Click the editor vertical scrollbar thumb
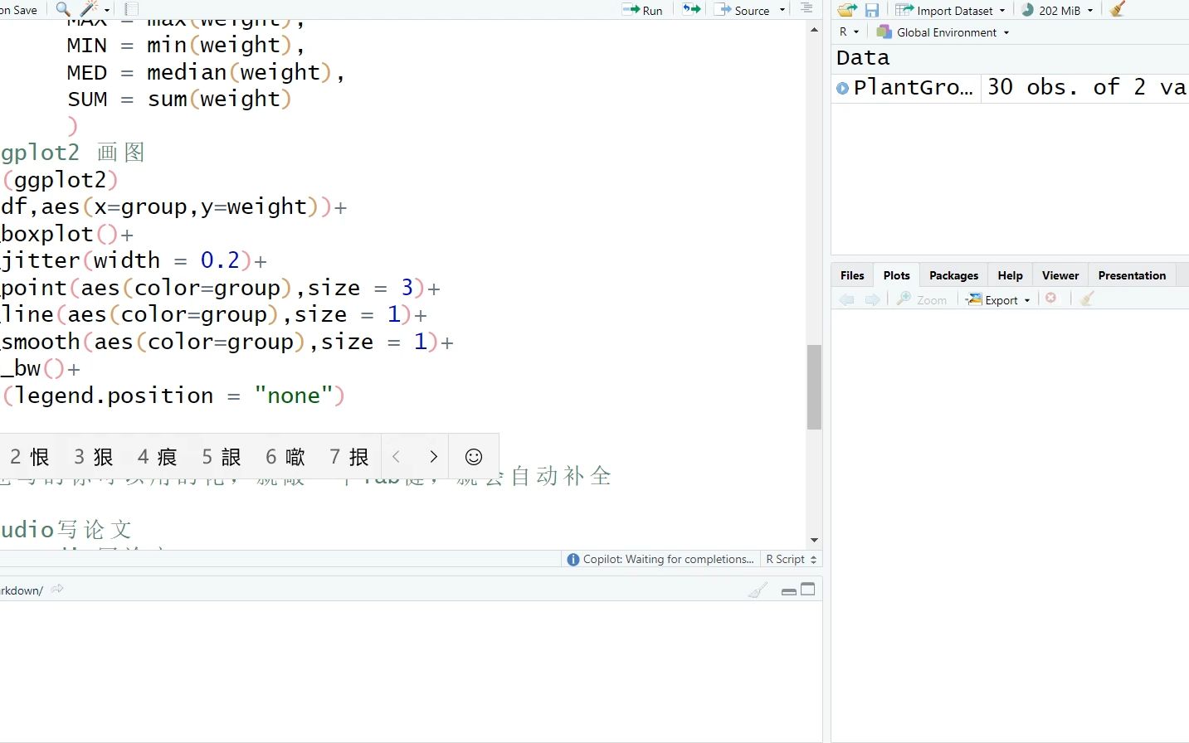The width and height of the screenshot is (1189, 743). [x=814, y=386]
